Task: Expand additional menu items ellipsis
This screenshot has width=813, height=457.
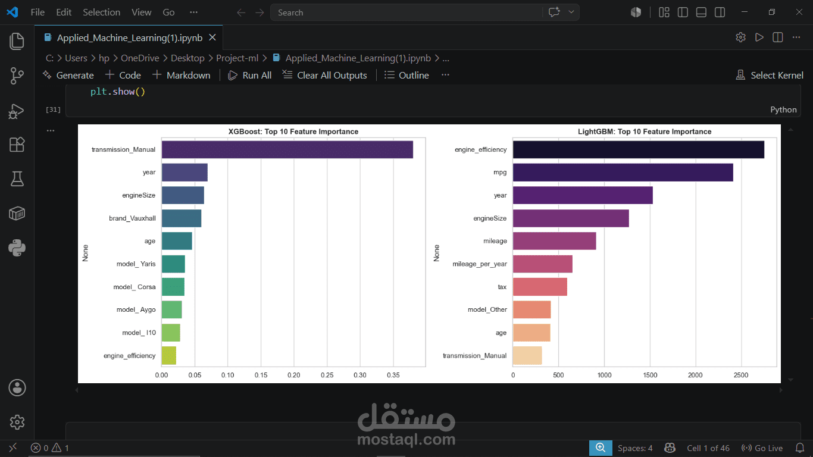Action: click(193, 12)
